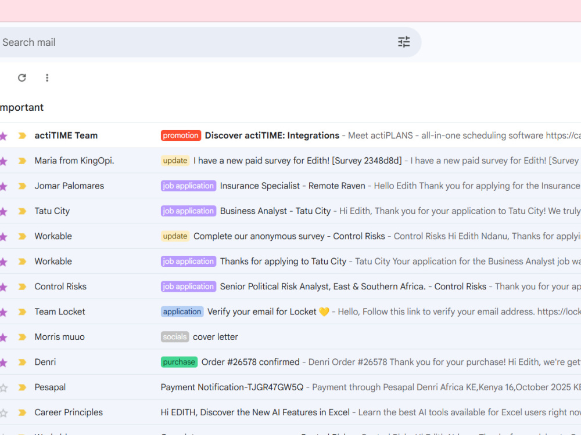Toggle importance marker on actiTIME Team email
Image resolution: width=581 pixels, height=435 pixels.
point(22,136)
